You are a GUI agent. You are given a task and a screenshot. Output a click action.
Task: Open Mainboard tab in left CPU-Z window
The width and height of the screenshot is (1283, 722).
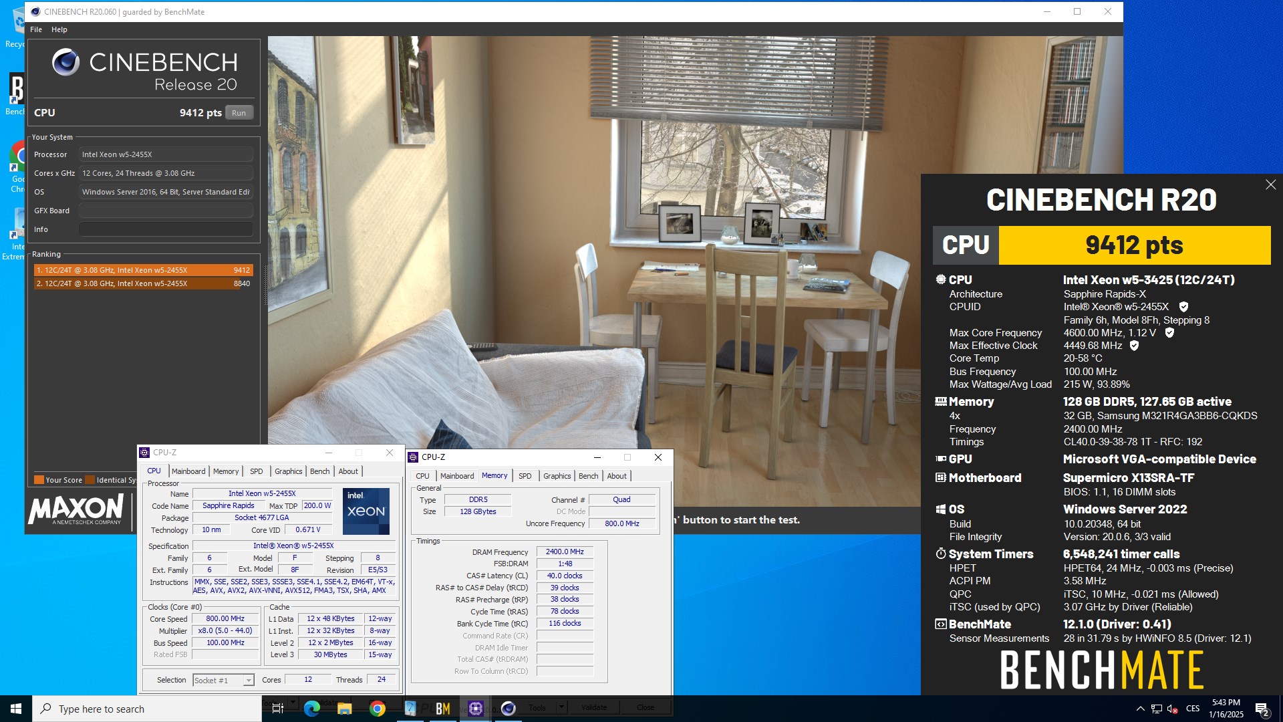[188, 471]
